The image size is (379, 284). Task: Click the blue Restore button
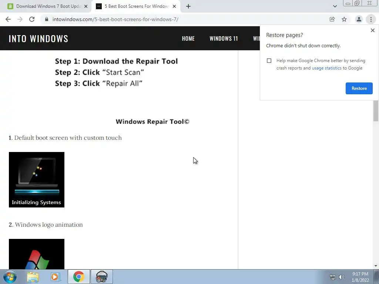pos(359,88)
